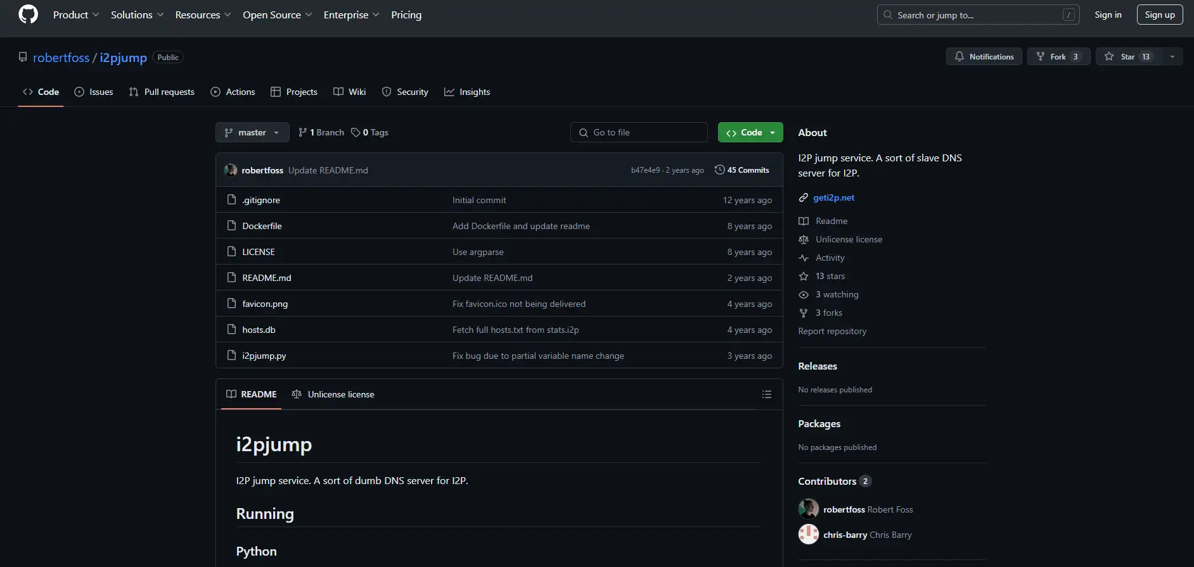Screen dimensions: 1194x567
Task: Click the file icon for Dockerfile
Action: click(x=232, y=225)
